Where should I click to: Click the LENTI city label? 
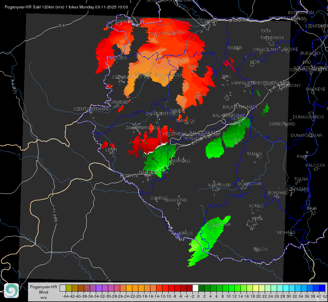point(111,150)
